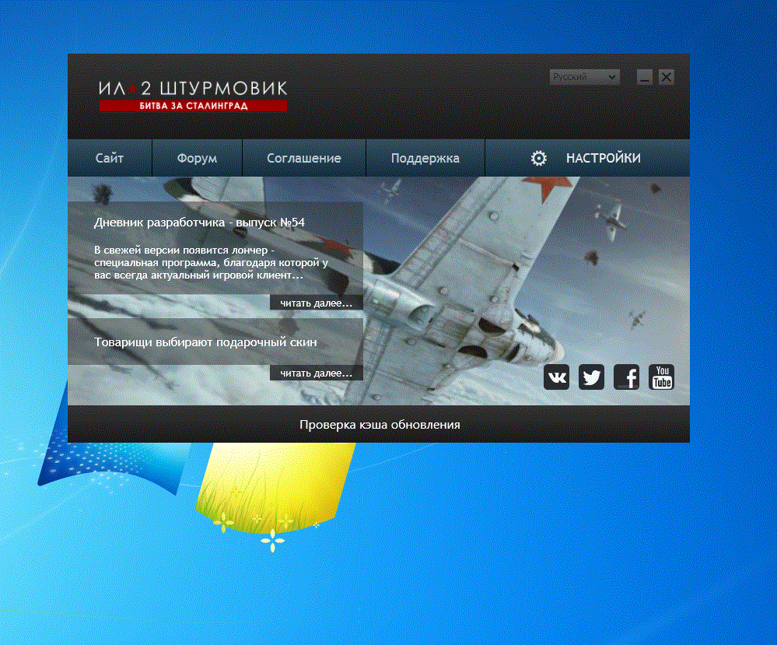Click the Проверка кэша обновления status text
777x645 pixels.
380,425
